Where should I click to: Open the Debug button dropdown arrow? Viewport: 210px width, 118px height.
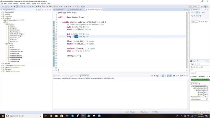32,7
